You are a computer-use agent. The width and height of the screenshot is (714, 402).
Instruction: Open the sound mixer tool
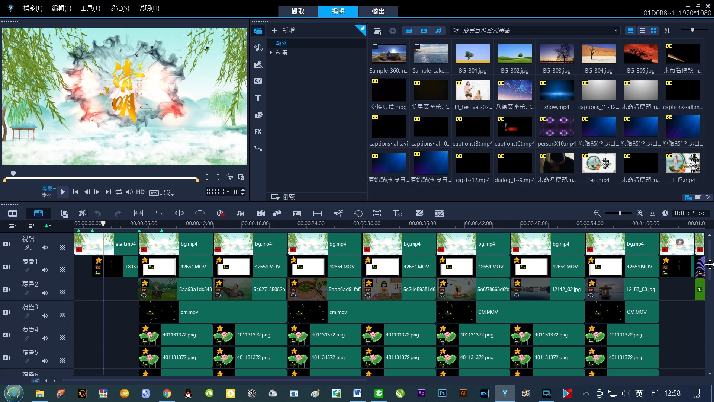241,213
